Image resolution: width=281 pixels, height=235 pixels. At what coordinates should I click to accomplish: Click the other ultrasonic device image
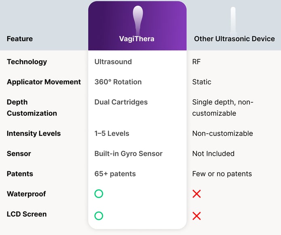tap(233, 21)
